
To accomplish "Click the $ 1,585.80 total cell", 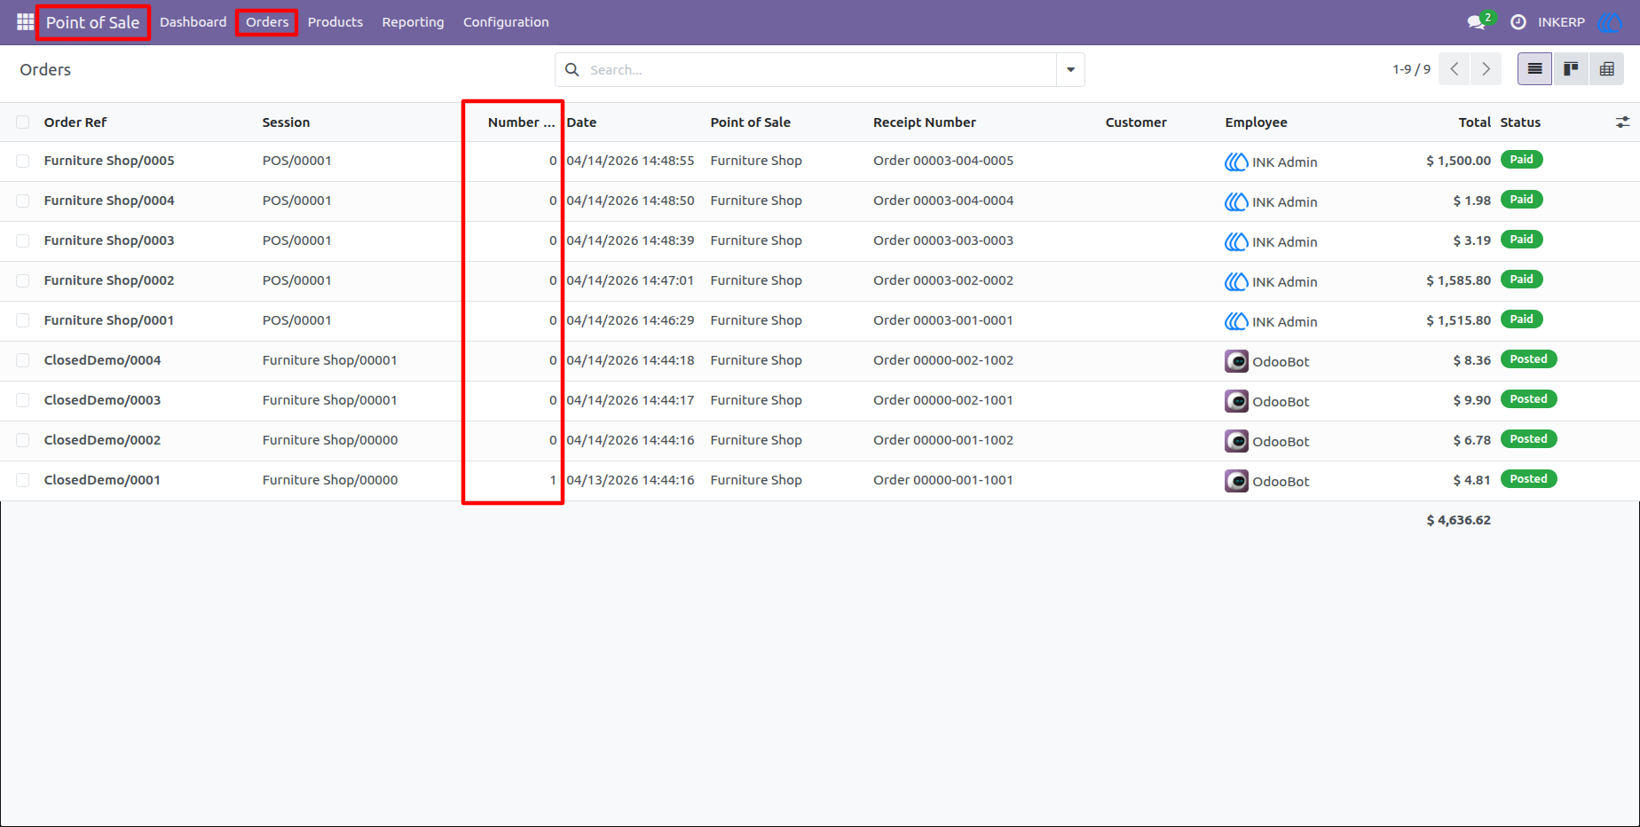I will [x=1458, y=280].
